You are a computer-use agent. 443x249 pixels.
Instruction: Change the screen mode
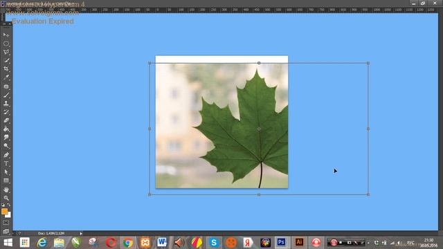point(6,231)
